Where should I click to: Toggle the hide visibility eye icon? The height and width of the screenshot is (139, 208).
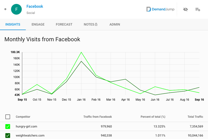185,9
